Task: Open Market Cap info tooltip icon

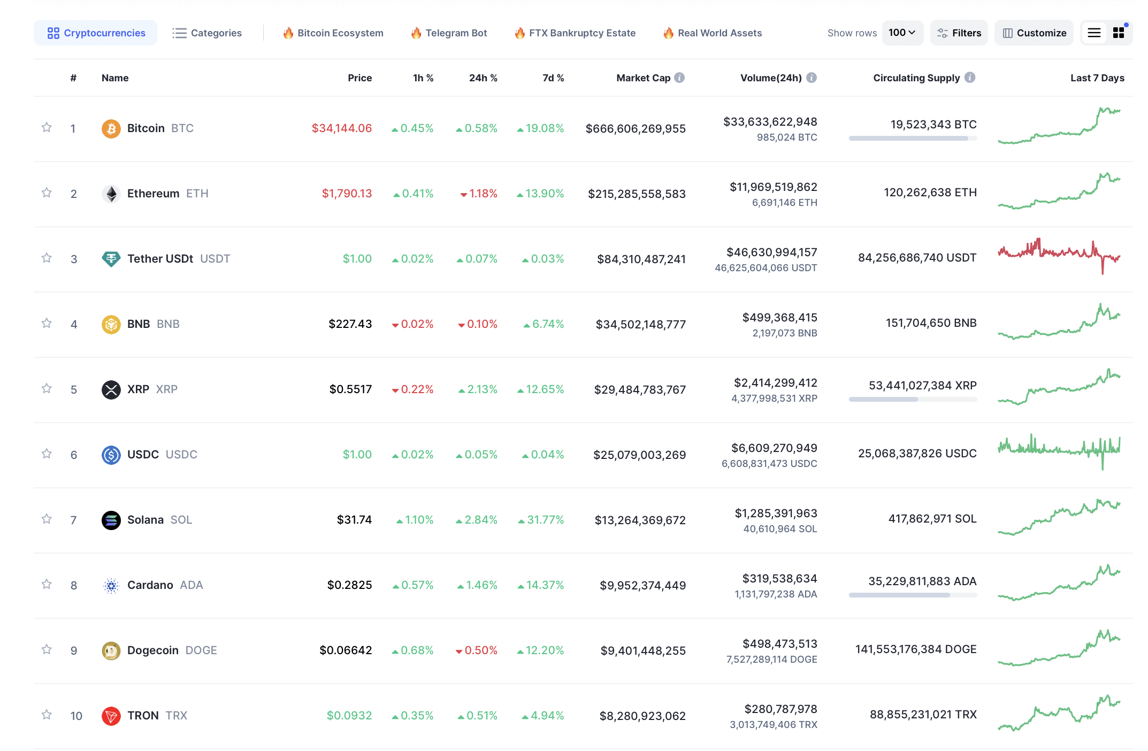Action: [x=679, y=78]
